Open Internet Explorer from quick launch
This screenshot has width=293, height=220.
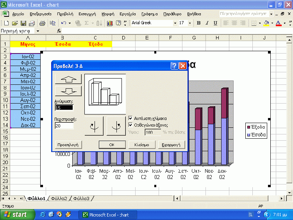(43, 215)
